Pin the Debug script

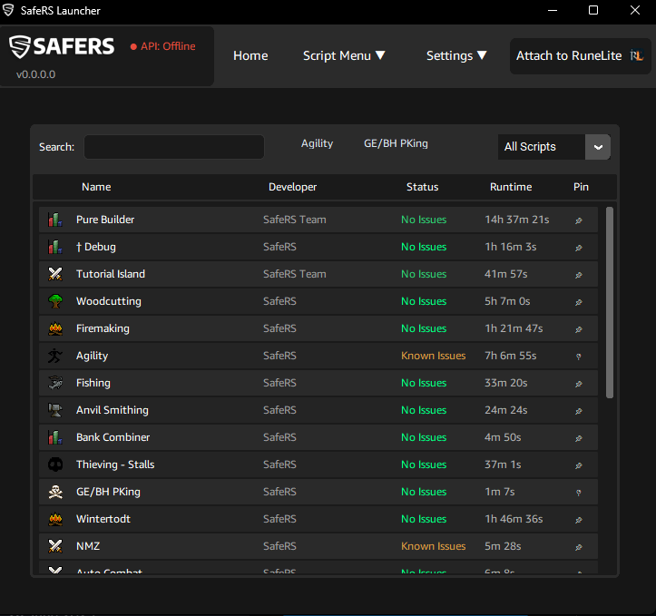point(579,248)
